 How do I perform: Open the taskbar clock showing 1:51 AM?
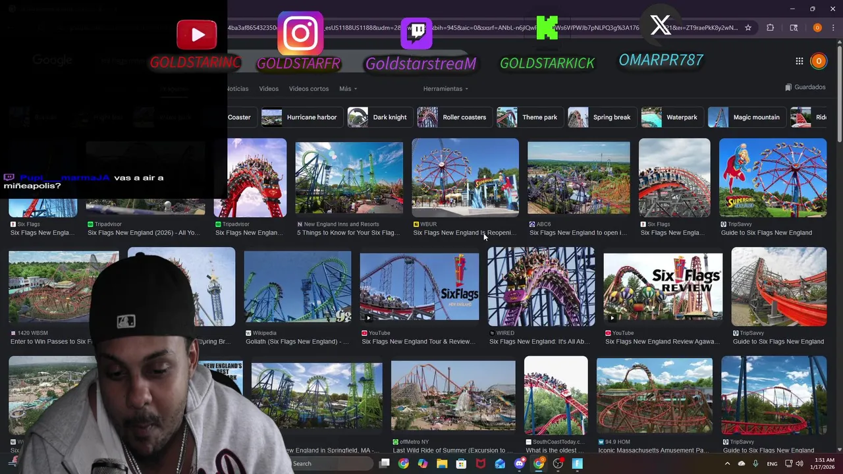point(825,463)
